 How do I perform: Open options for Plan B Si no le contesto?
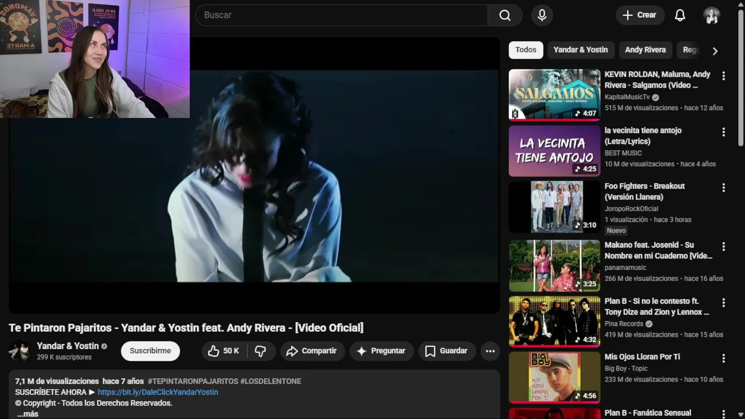coord(723,303)
